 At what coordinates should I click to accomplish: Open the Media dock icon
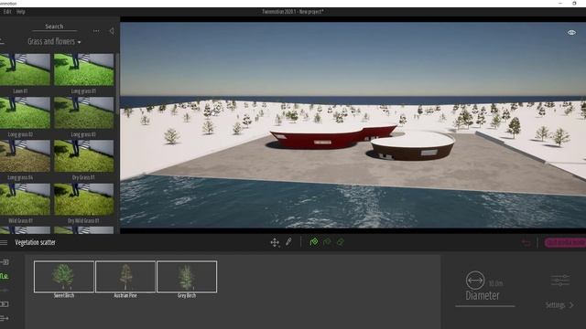(4, 304)
